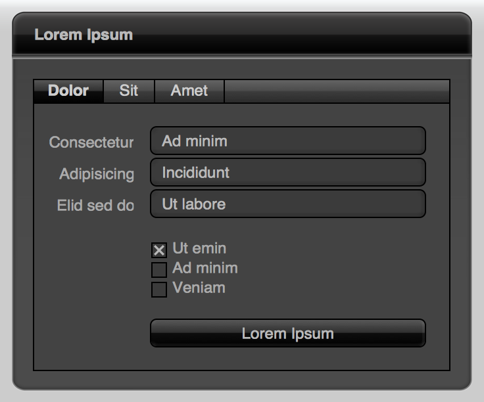Tick the Veniam checkbox box

click(159, 290)
